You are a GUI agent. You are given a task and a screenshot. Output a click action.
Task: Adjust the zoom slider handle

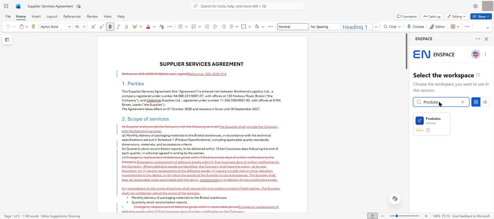point(397,216)
